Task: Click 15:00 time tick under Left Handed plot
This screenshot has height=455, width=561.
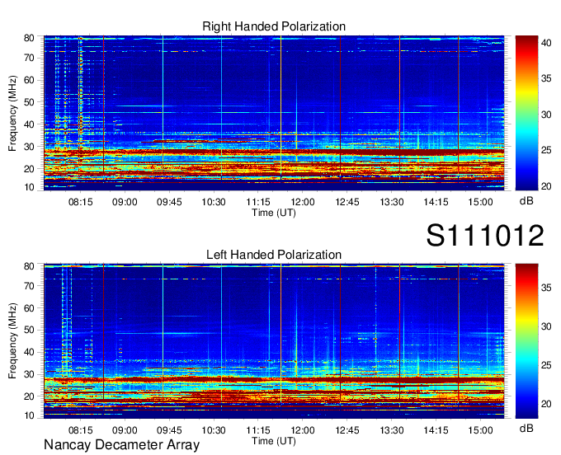Action: 480,430
